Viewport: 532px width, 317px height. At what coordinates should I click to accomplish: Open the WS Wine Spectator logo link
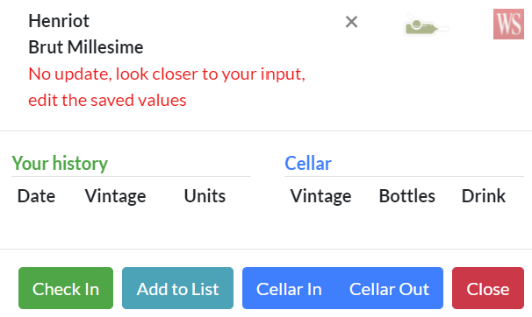coord(508,24)
